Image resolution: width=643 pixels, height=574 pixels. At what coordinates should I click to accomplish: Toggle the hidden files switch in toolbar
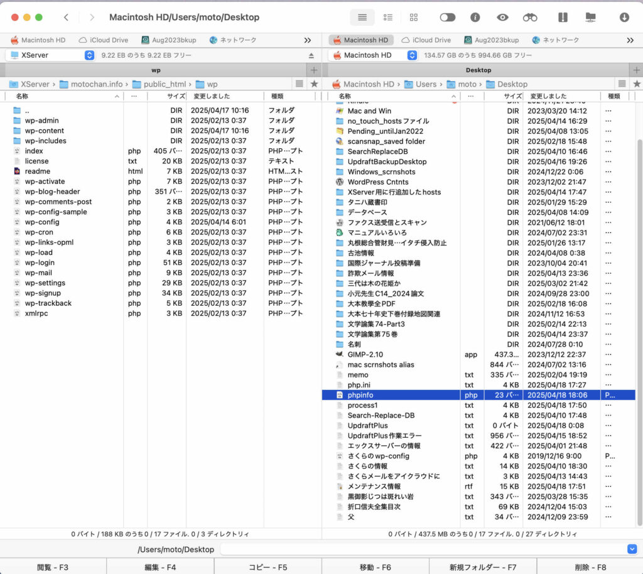(447, 17)
